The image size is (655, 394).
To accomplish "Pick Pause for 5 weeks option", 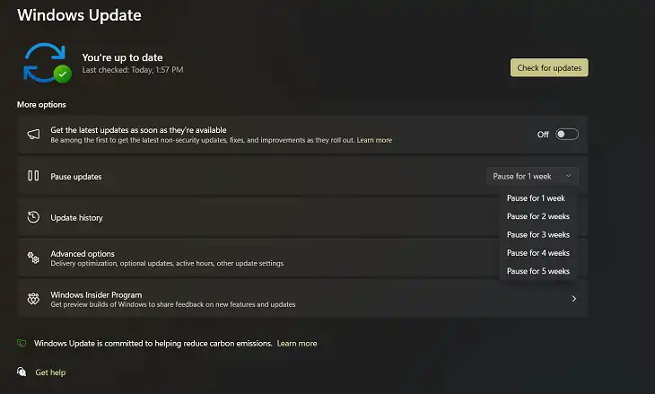I will 538,271.
